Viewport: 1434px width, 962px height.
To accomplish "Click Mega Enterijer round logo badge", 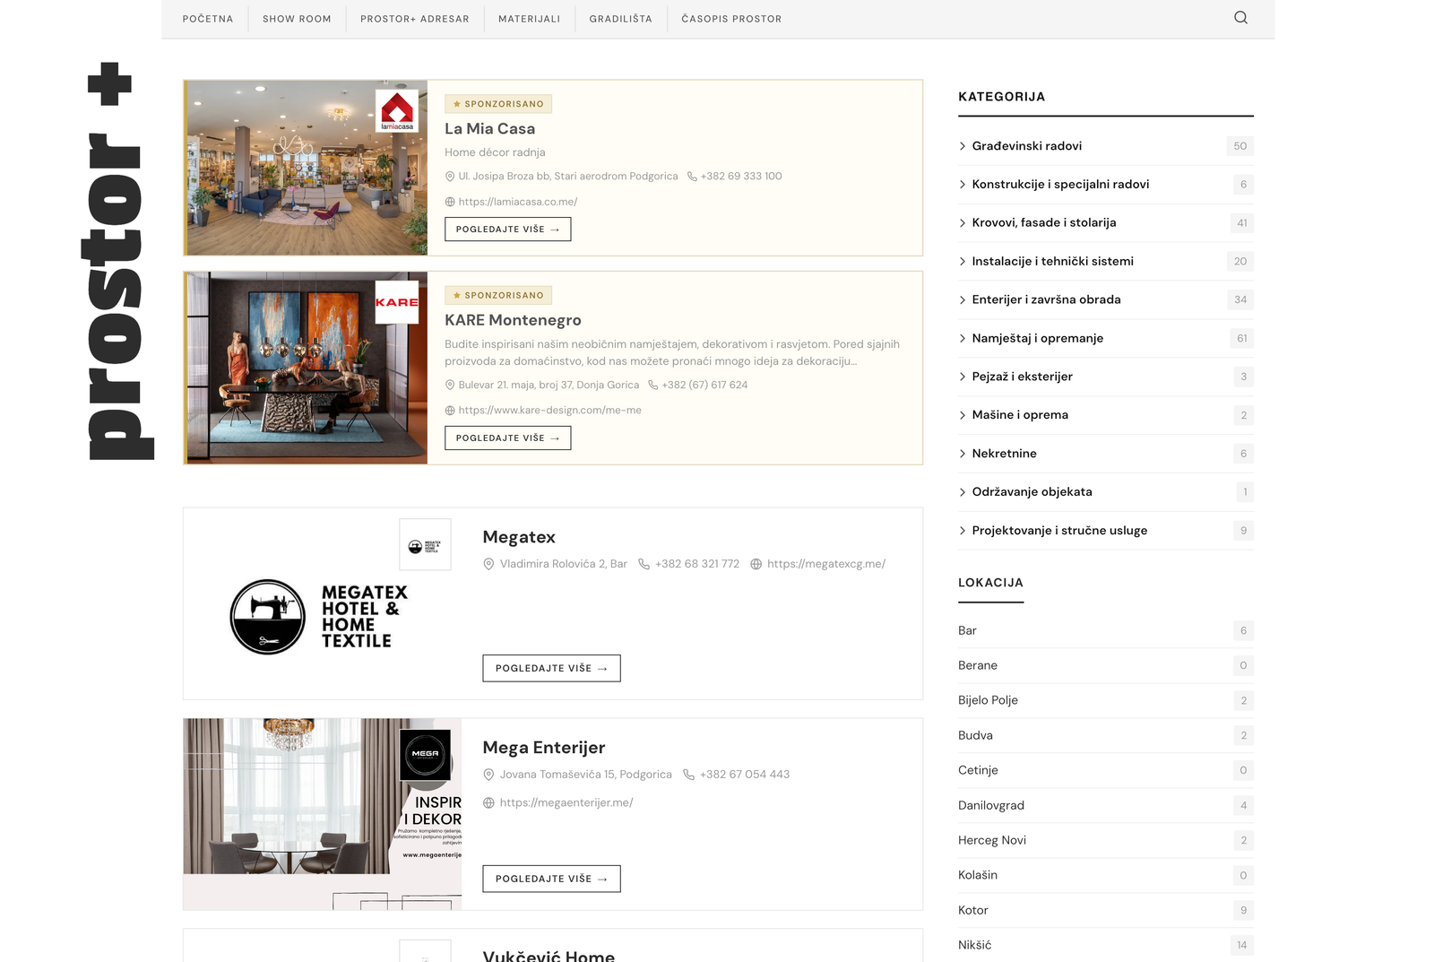I will 425,755.
